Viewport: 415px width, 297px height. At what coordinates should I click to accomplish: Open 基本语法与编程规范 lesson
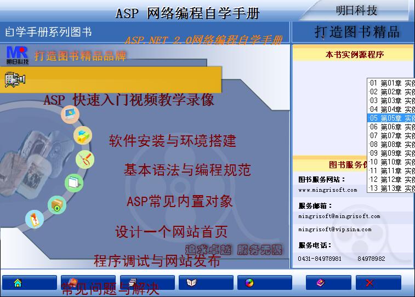click(187, 169)
